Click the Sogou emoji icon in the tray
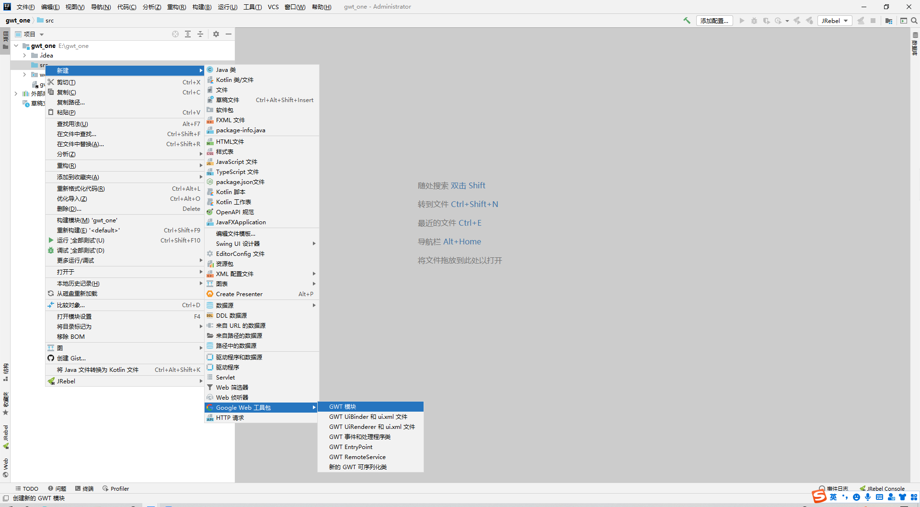 point(856,497)
